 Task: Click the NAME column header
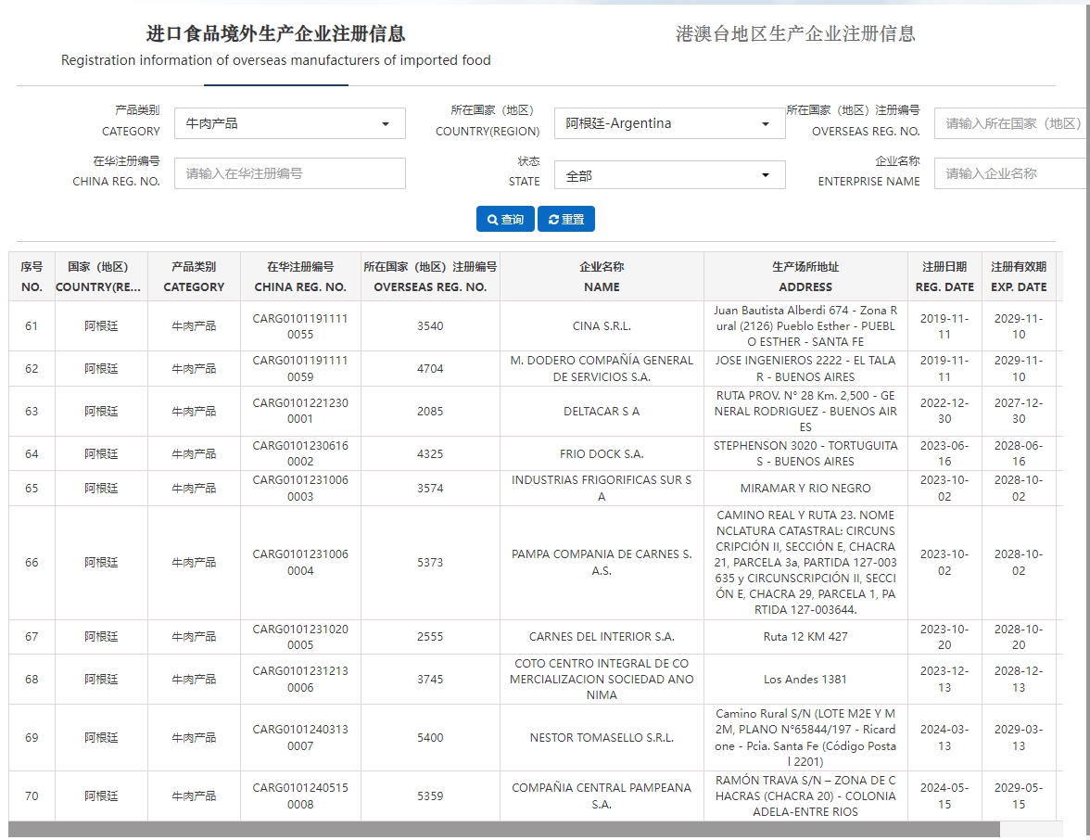coord(602,275)
